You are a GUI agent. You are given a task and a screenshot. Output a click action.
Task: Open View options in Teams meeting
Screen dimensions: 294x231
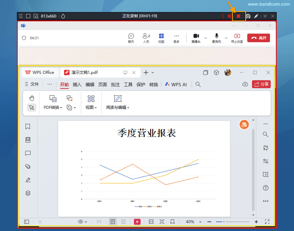[x=161, y=38]
